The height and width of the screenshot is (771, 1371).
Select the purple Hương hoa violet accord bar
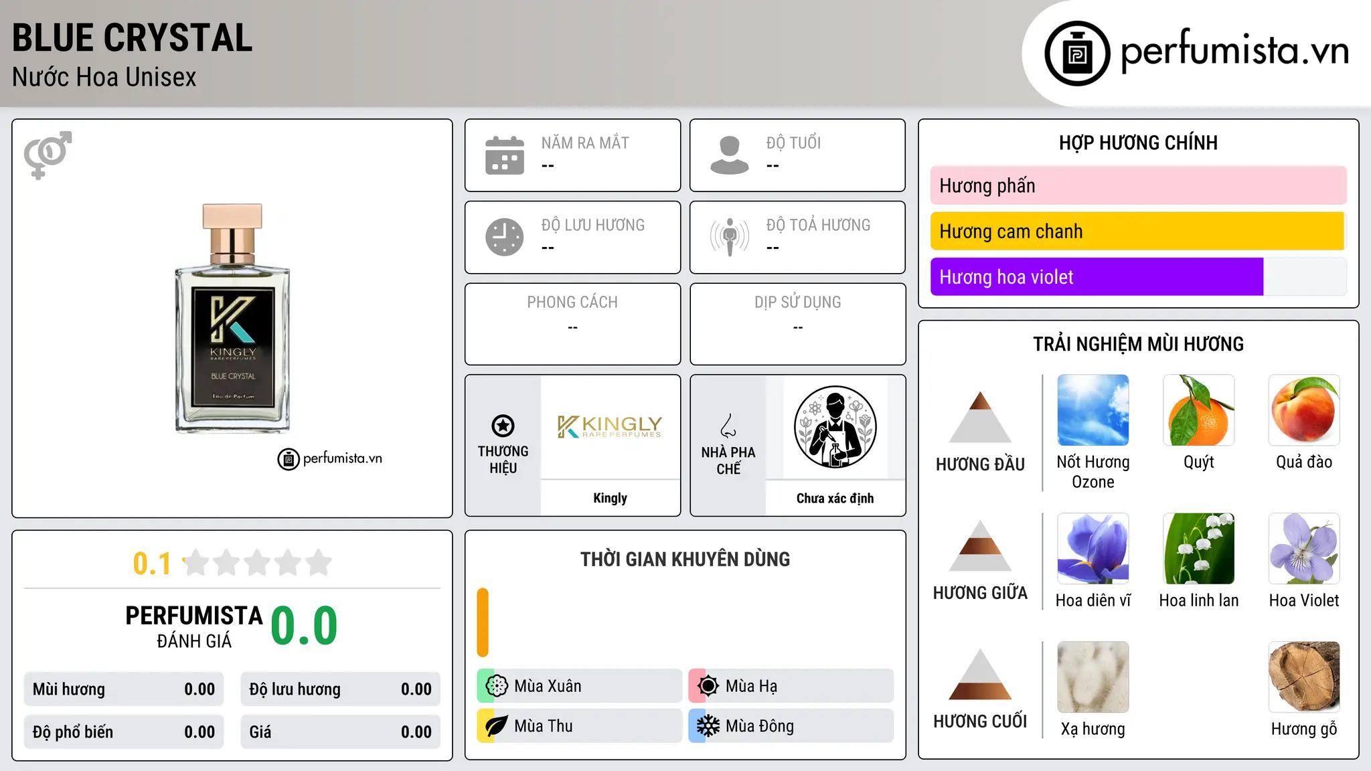click(x=1138, y=276)
